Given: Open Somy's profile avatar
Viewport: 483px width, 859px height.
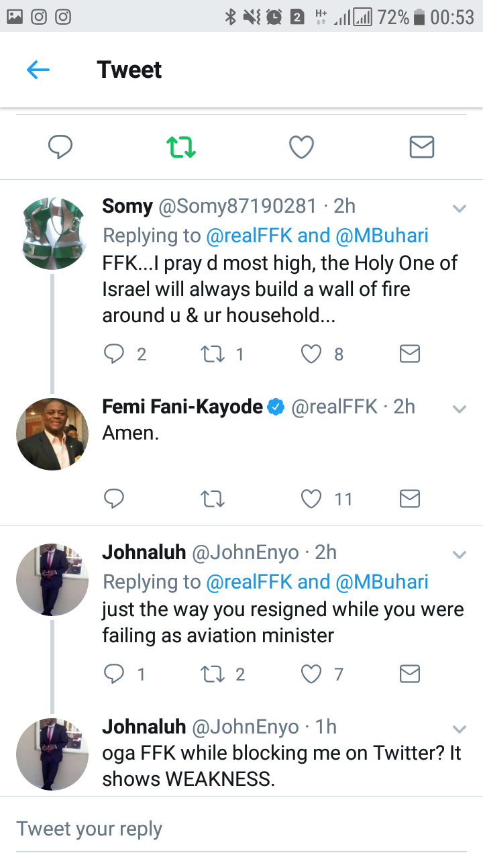Looking at the screenshot, I should pos(52,234).
